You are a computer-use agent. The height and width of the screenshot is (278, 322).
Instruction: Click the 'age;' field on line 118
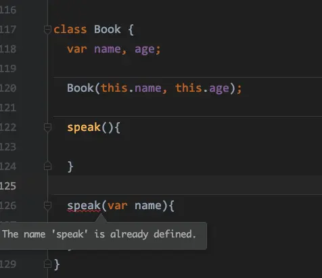point(147,49)
